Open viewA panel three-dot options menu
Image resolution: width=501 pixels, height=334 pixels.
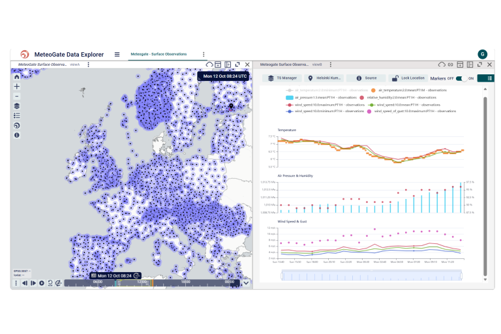[89, 65]
